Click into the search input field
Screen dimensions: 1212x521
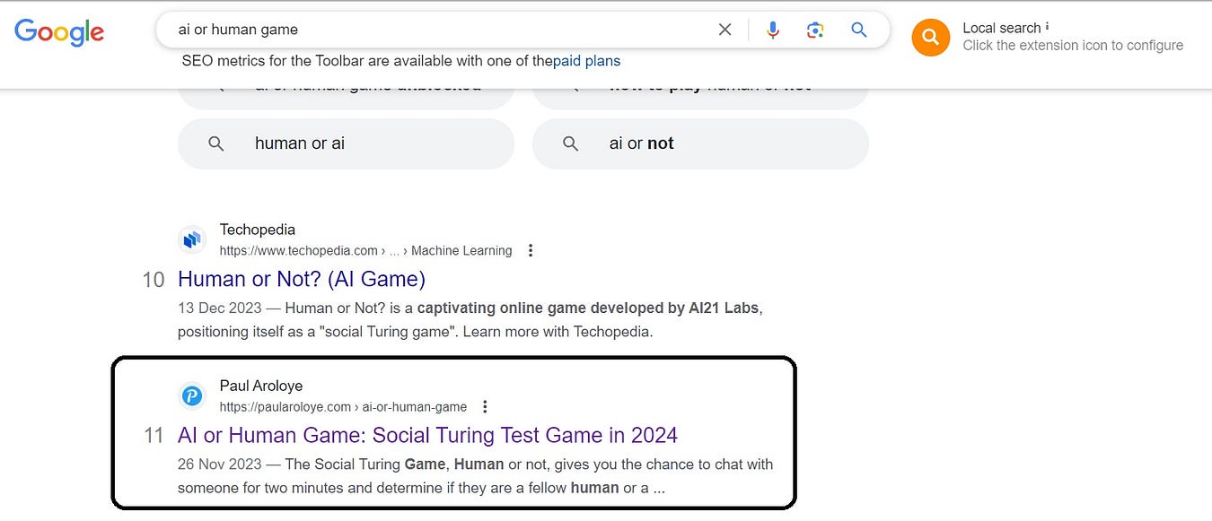[440, 30]
